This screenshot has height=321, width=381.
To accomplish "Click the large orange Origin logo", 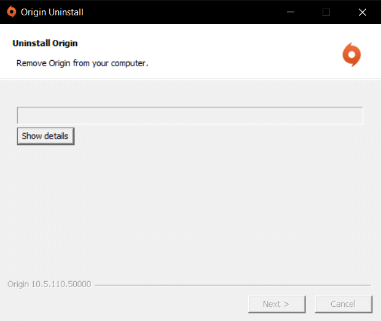I will (x=352, y=55).
